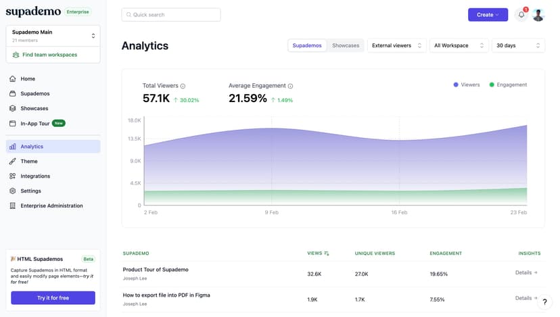The image size is (560, 317).
Task: Click the Beta badge on HTML Supademos
Action: (88, 259)
